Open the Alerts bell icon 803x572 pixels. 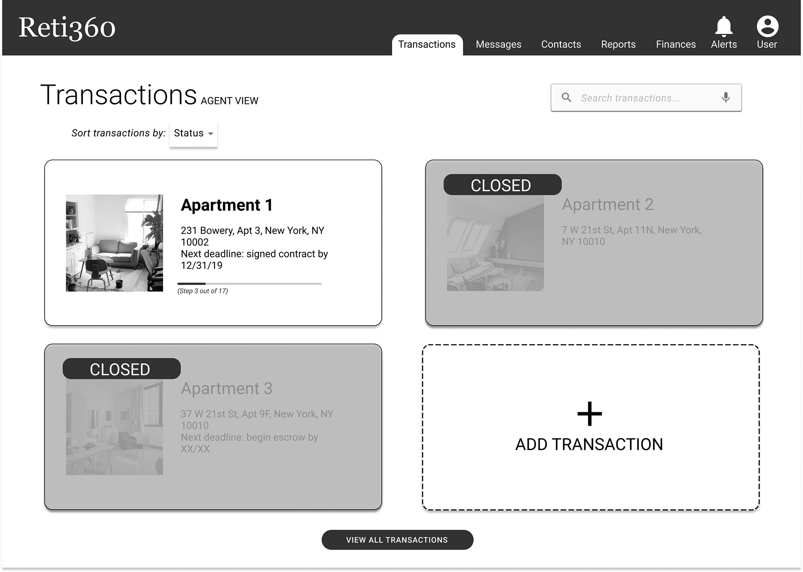[x=724, y=27]
